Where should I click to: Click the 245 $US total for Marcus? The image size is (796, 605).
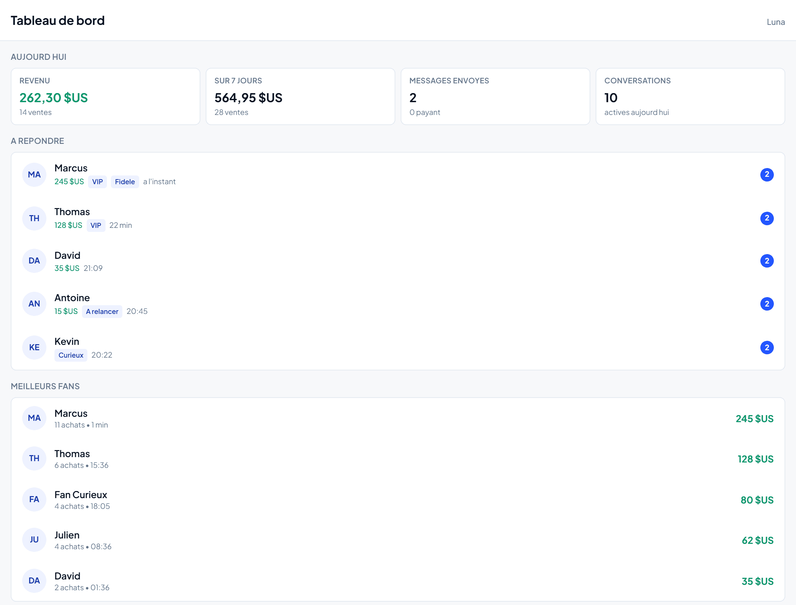click(755, 419)
